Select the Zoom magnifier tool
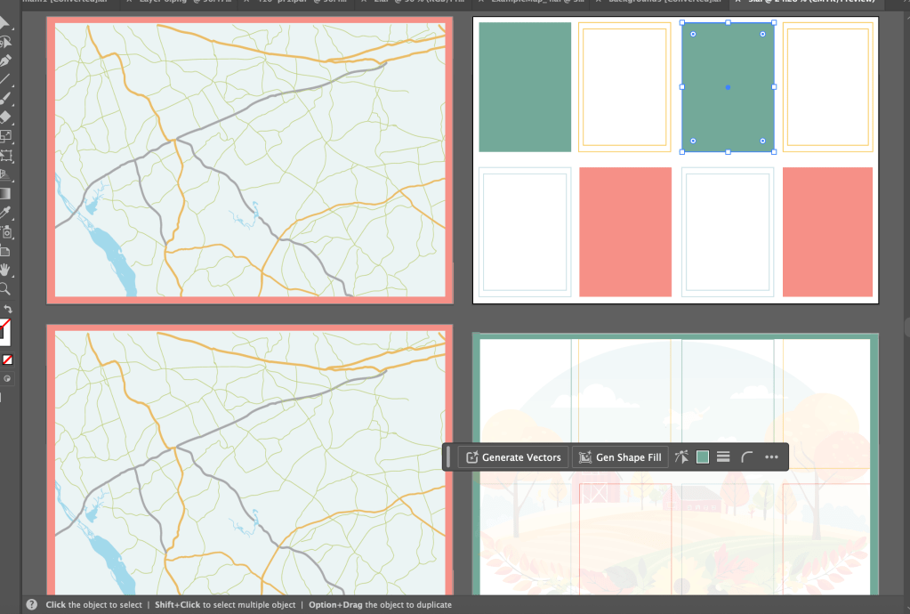Viewport: 910px width, 614px height. pos(5,289)
